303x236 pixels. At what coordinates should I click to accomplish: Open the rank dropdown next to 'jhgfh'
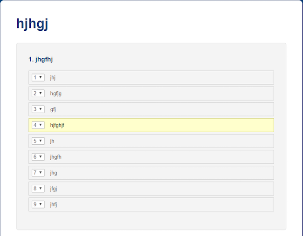point(38,157)
